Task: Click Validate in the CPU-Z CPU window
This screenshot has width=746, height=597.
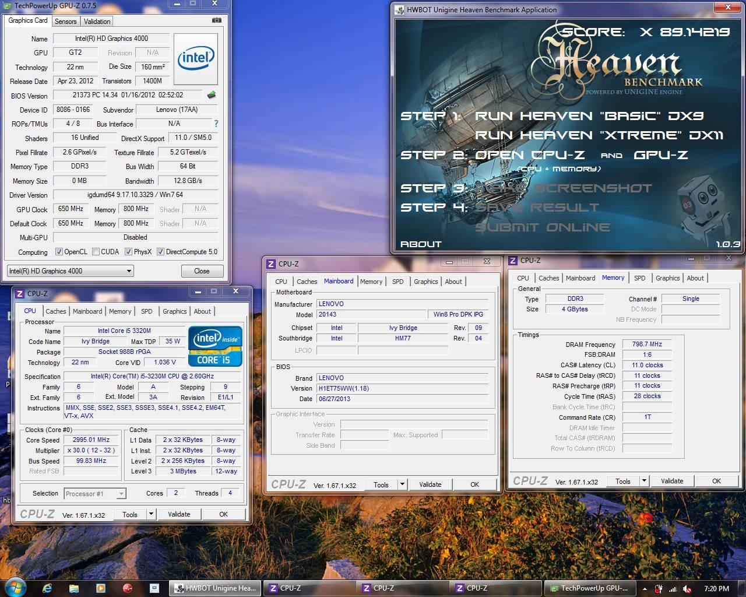Action: click(x=179, y=514)
